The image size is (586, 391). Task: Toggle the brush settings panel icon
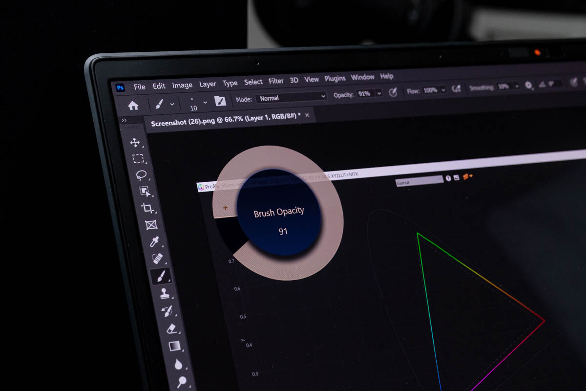220,101
